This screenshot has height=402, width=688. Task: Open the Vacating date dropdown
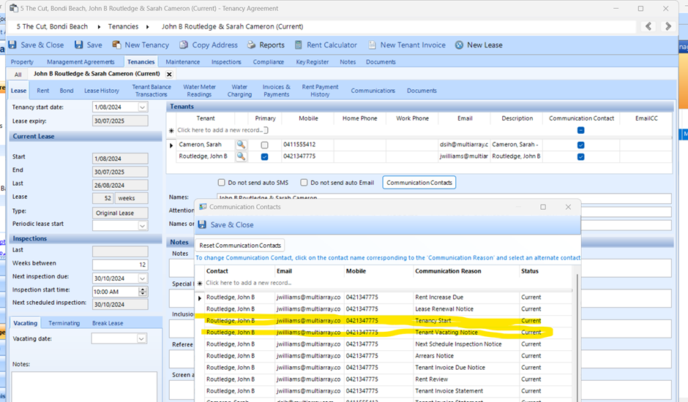pos(142,339)
